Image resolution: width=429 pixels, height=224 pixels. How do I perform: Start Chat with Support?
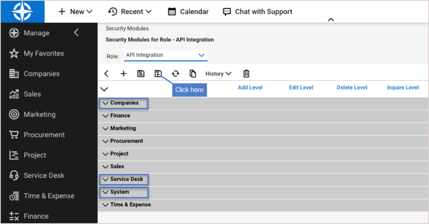[x=258, y=12]
